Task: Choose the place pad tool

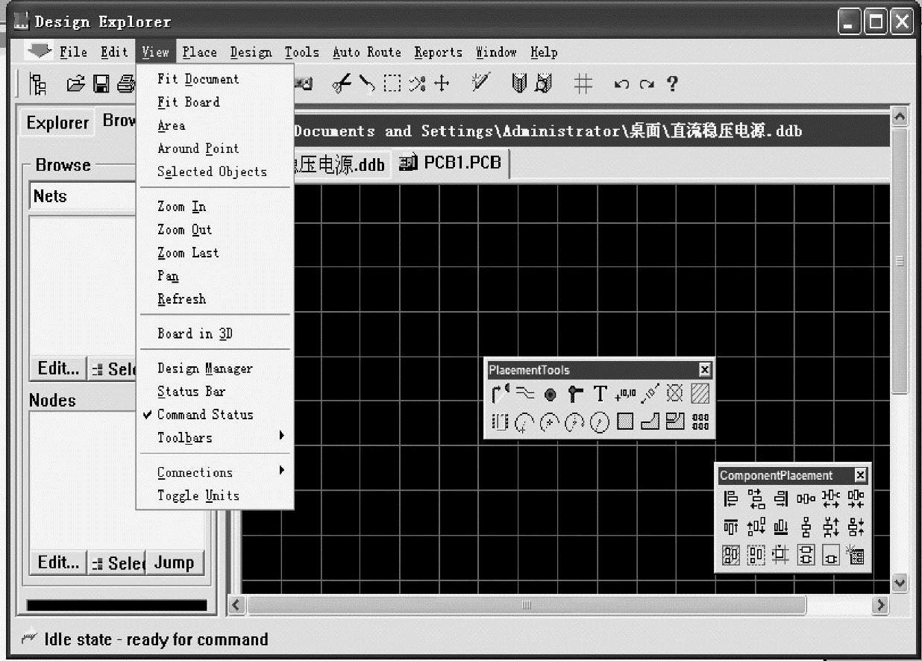Action: point(551,394)
